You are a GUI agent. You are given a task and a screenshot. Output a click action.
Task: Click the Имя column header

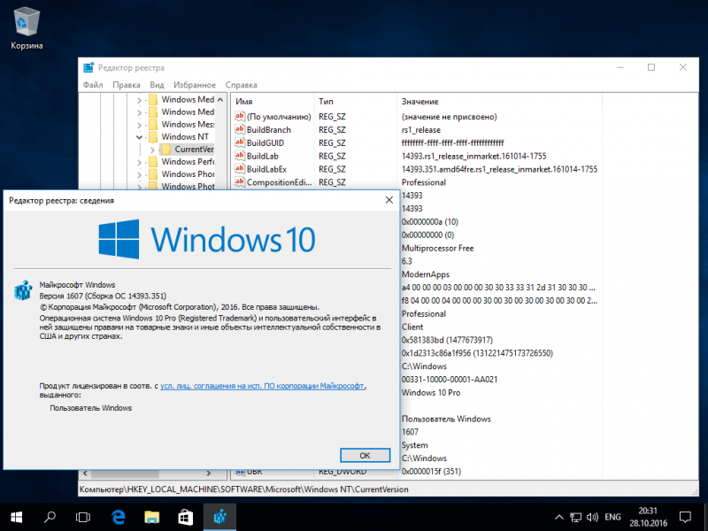pos(273,102)
